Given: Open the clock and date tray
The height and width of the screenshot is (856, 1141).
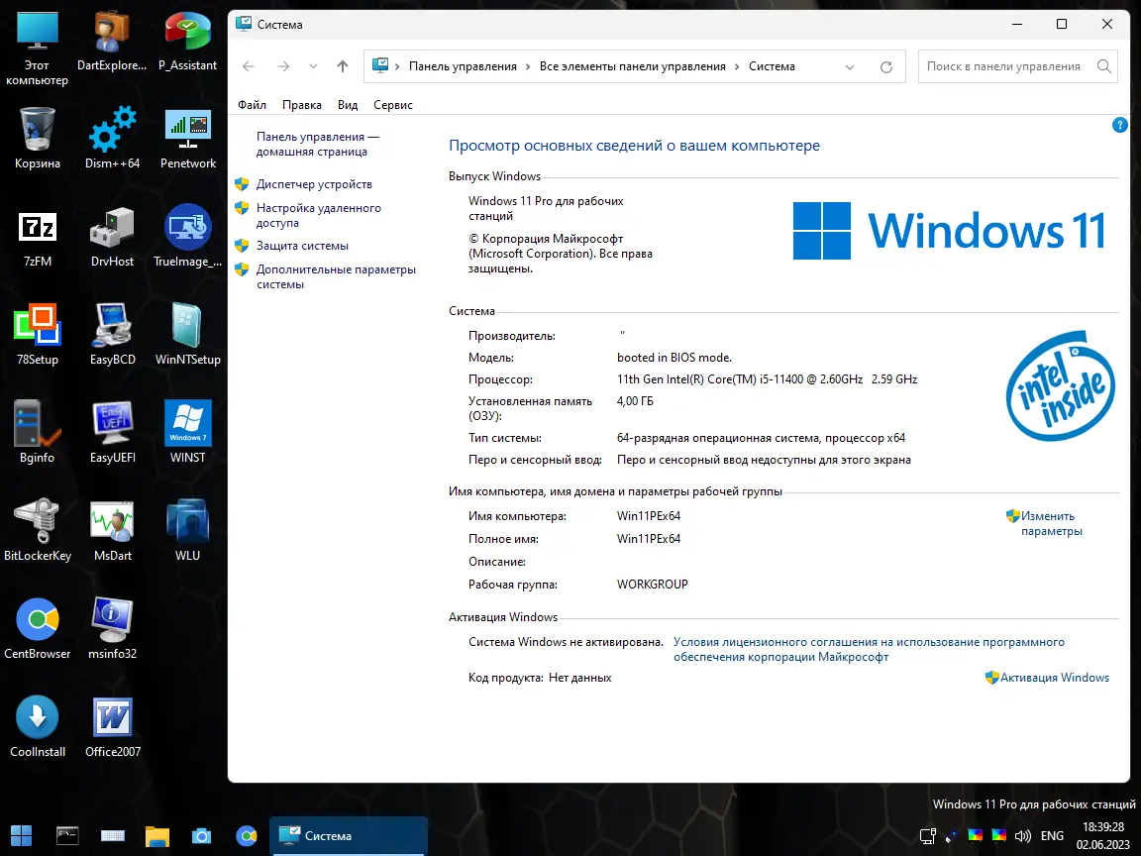Looking at the screenshot, I should (x=1103, y=835).
